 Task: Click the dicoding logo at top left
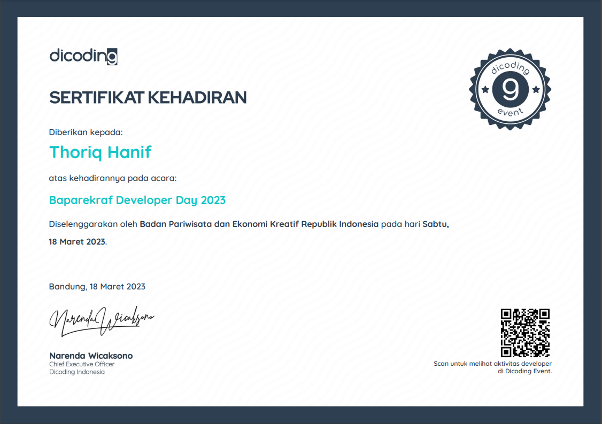click(83, 56)
